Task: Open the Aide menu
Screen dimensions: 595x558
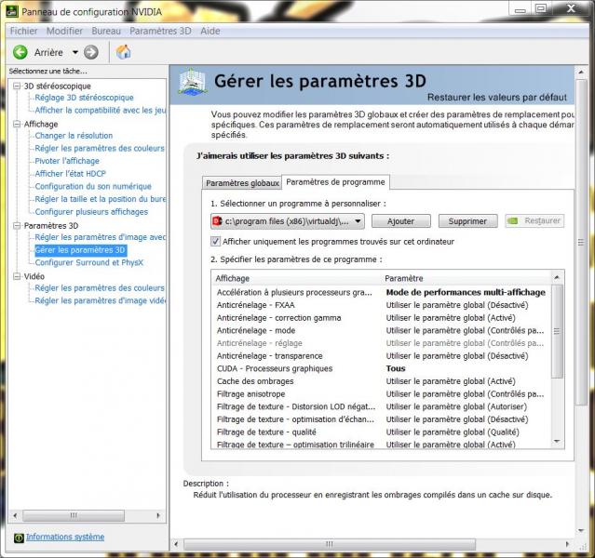Action: click(x=210, y=31)
